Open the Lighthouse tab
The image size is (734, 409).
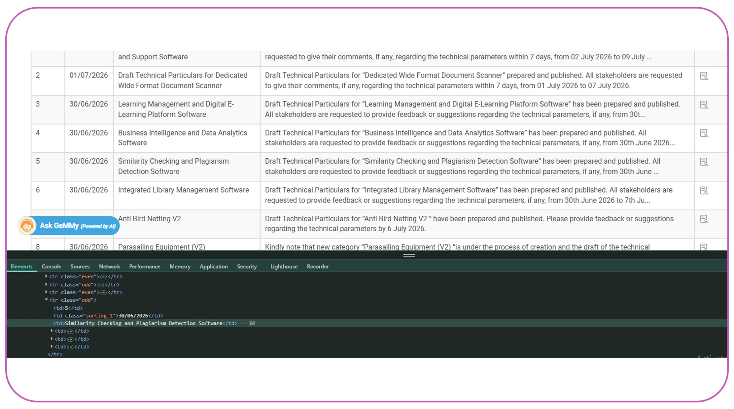(284, 267)
